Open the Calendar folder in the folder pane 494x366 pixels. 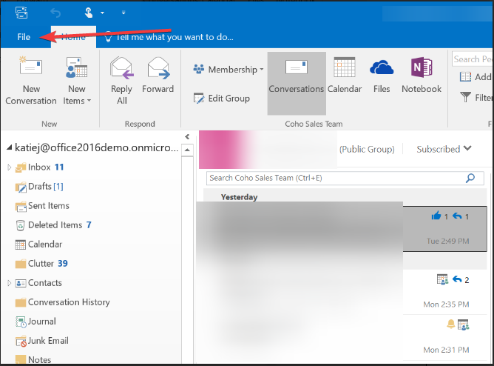point(38,244)
